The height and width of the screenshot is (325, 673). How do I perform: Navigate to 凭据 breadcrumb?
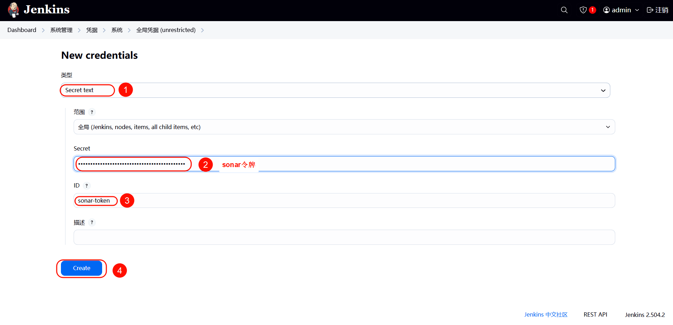[x=92, y=30]
